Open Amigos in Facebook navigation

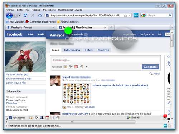tap(57, 35)
